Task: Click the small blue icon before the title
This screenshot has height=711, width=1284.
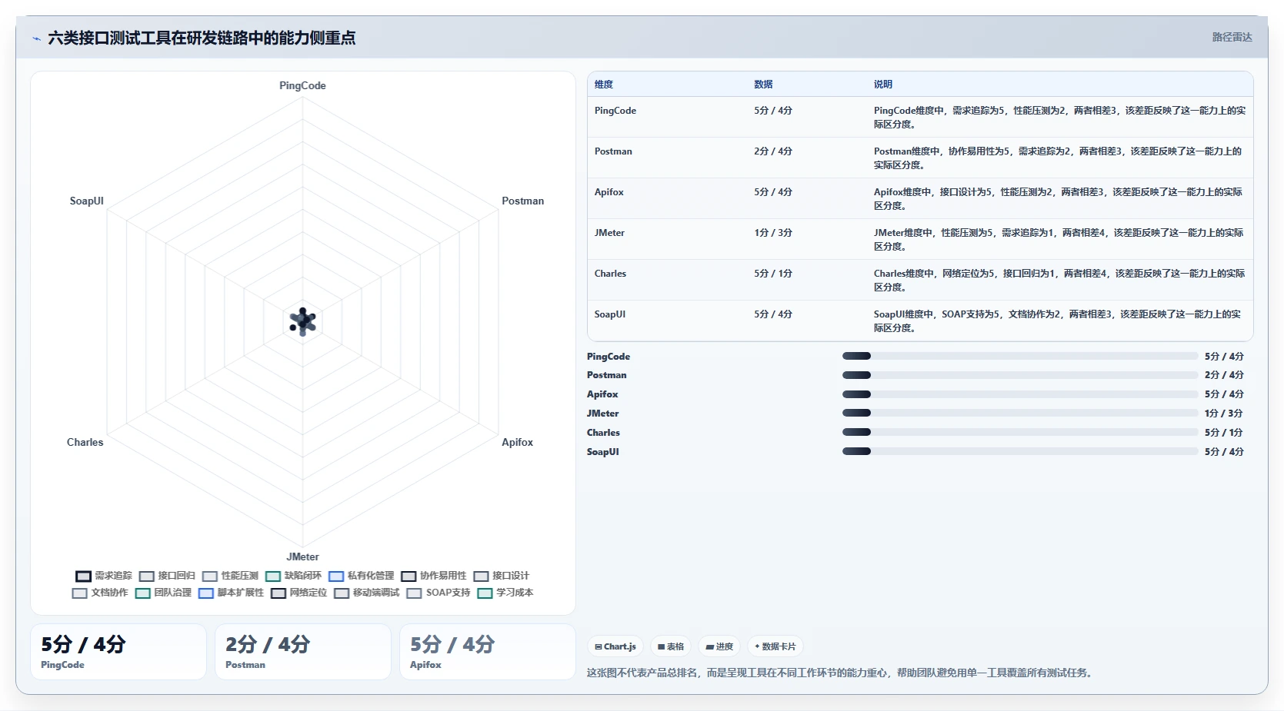Action: coord(36,38)
